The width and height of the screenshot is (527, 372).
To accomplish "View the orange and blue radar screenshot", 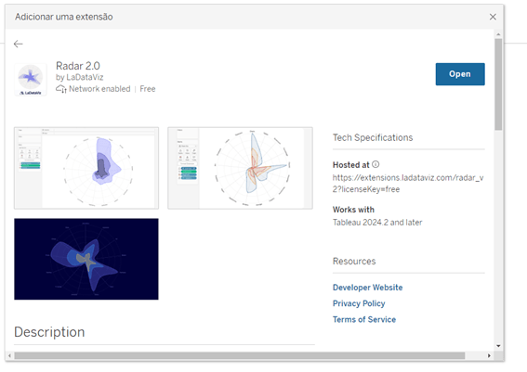I will point(240,168).
